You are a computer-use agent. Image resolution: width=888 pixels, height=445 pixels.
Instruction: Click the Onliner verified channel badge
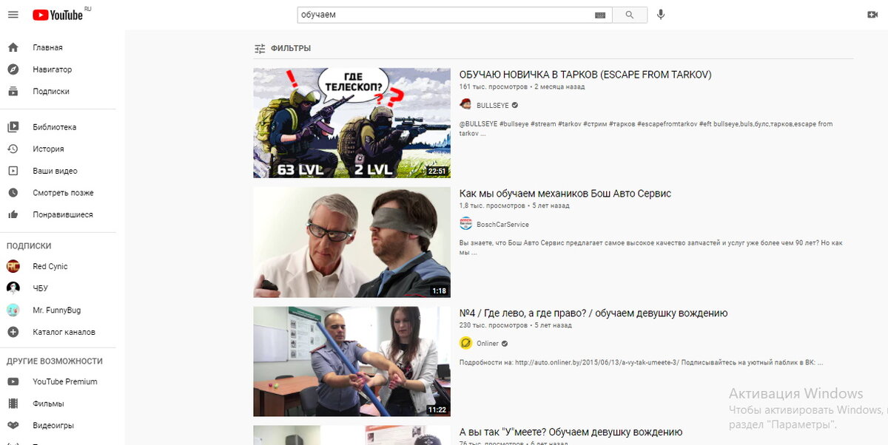505,343
